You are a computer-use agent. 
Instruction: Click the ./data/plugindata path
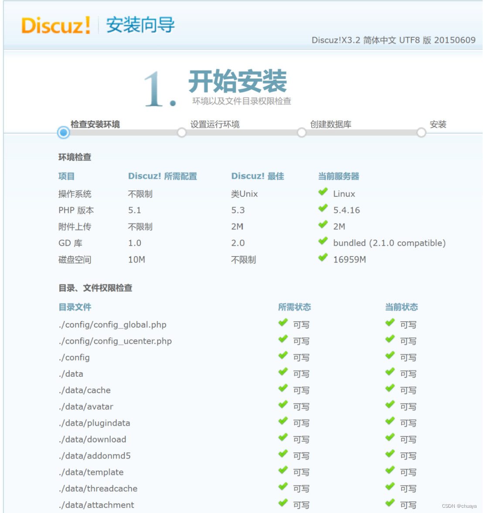(x=94, y=423)
